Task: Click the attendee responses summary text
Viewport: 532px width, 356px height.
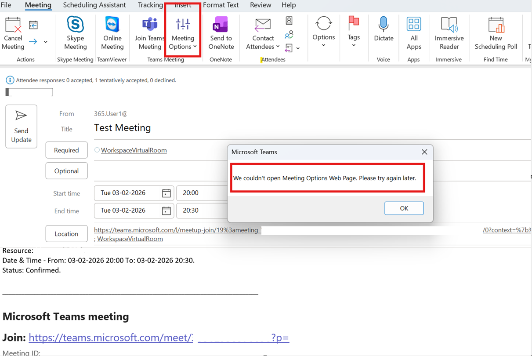Action: pos(96,80)
